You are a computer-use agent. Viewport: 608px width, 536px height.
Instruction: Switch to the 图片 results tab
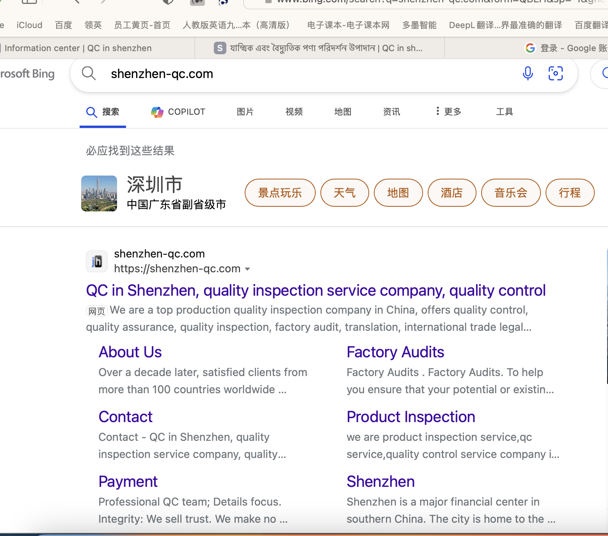(x=245, y=112)
